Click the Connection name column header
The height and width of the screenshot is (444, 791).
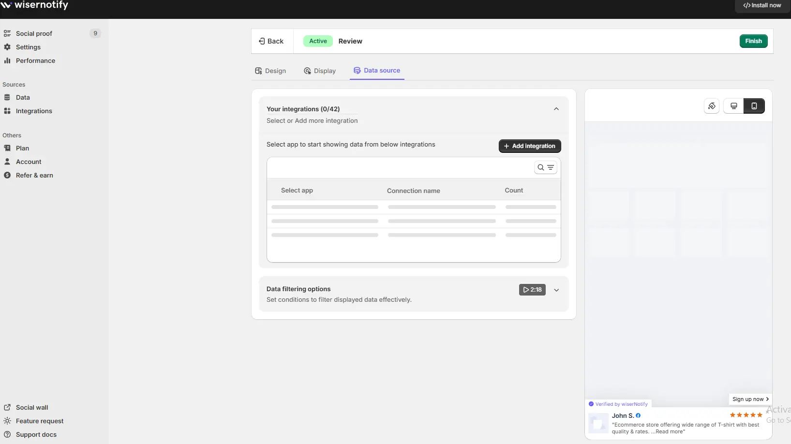coord(414,191)
